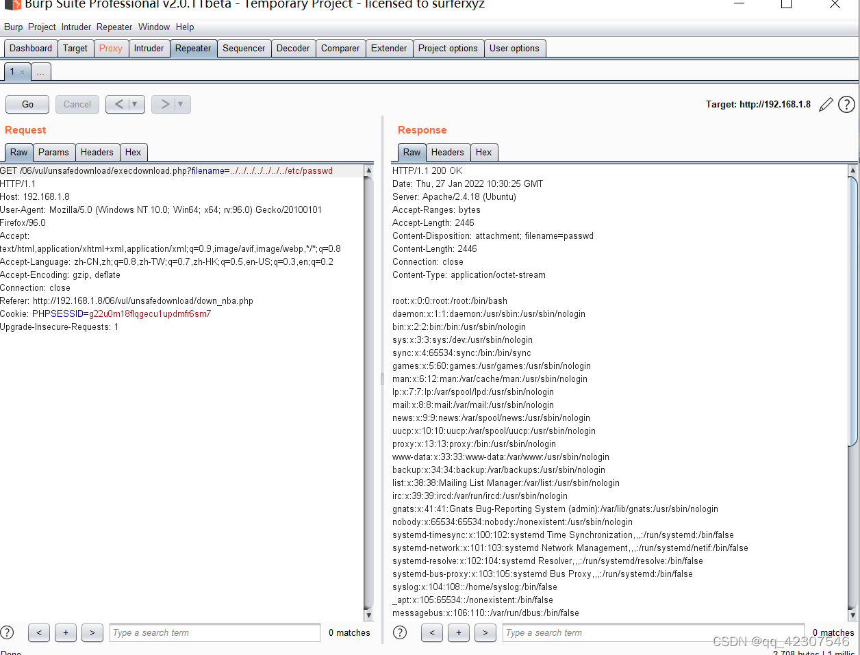Open a new Repeater tab via the ... tab
The height and width of the screenshot is (655, 860).
[x=40, y=72]
